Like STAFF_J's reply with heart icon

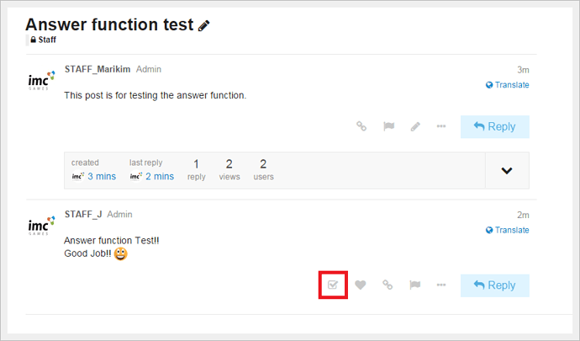361,285
